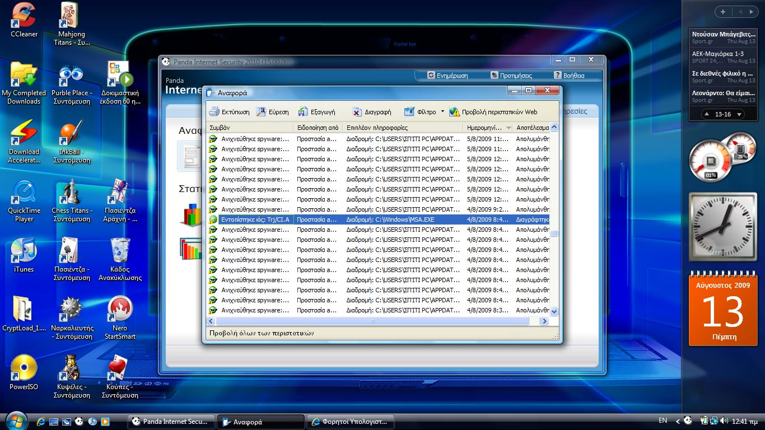
Task: Expand the Φίλτρο dropdown arrow
Action: coord(442,111)
